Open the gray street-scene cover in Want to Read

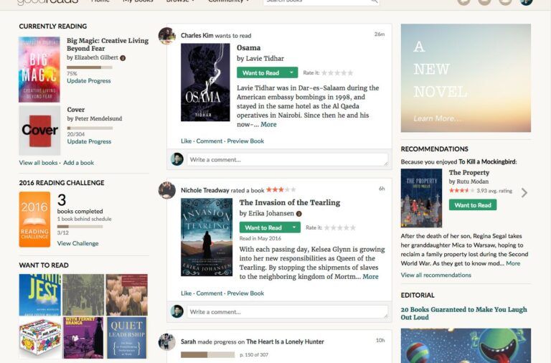(83, 295)
